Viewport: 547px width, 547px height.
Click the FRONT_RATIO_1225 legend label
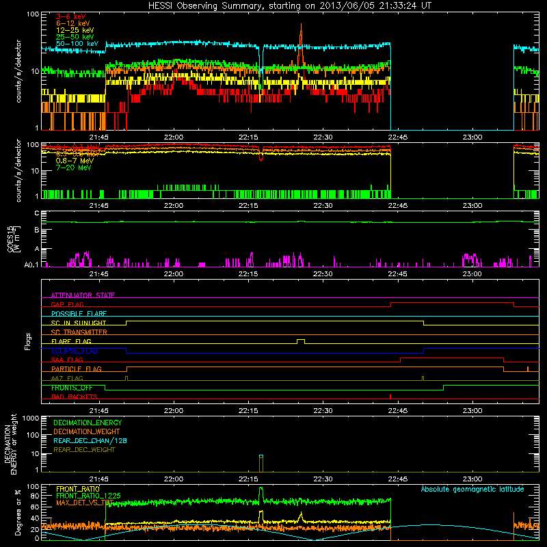[x=89, y=496]
